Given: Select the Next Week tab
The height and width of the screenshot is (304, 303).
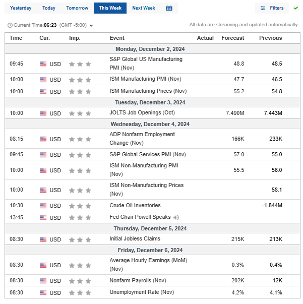Looking at the screenshot, I should (144, 8).
